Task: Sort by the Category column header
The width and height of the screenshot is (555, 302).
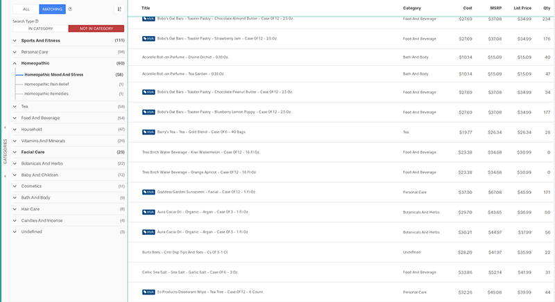Action: pos(412,8)
